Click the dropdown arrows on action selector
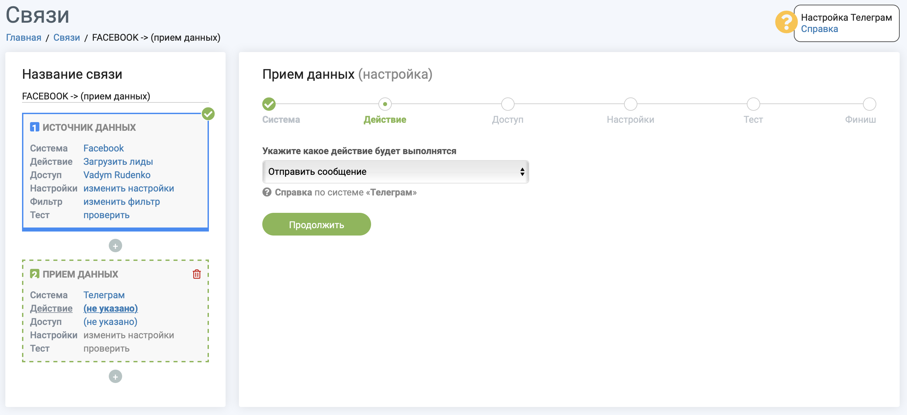Screen dimensions: 907x415 (522, 172)
